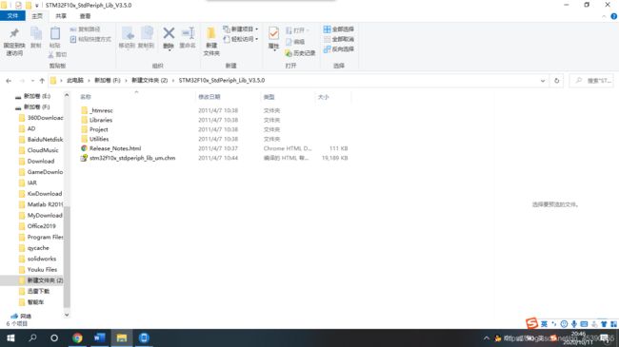
Task: Switch to the 共享 (Share) tab
Action: click(x=61, y=16)
